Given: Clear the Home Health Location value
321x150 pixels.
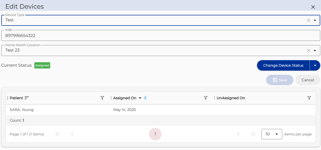Looking at the screenshot, I should coord(309,51).
